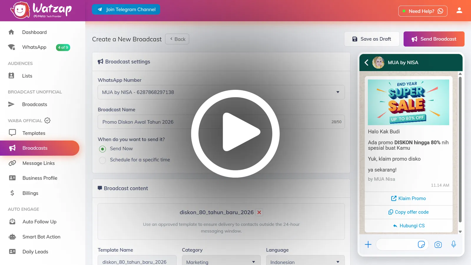Click the Broadcast content chat icon

[x=100, y=188]
